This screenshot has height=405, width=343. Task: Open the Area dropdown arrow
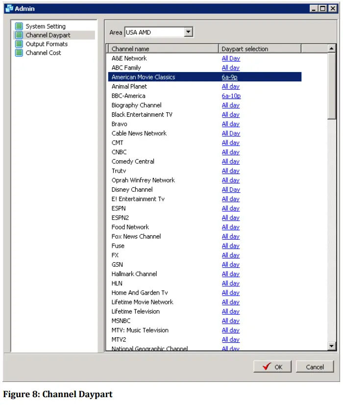pyautogui.click(x=188, y=32)
